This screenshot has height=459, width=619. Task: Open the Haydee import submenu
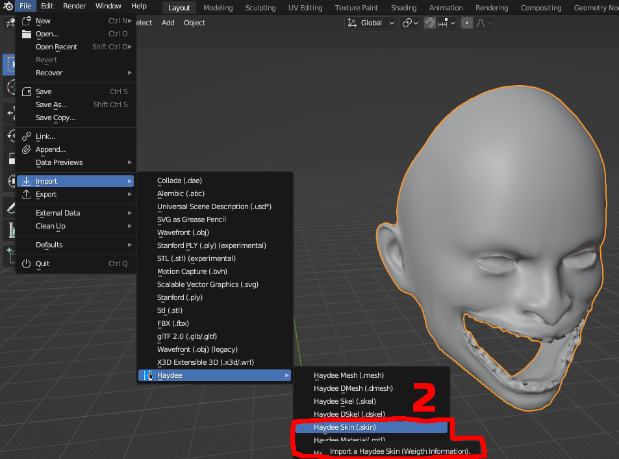[215, 375]
